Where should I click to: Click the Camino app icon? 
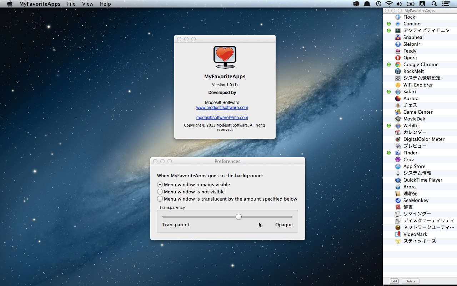[398, 24]
